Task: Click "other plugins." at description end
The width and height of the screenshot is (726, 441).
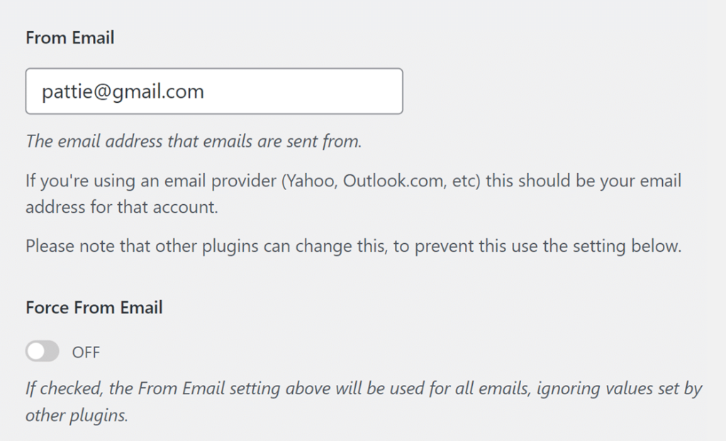Action: pyautogui.click(x=77, y=415)
